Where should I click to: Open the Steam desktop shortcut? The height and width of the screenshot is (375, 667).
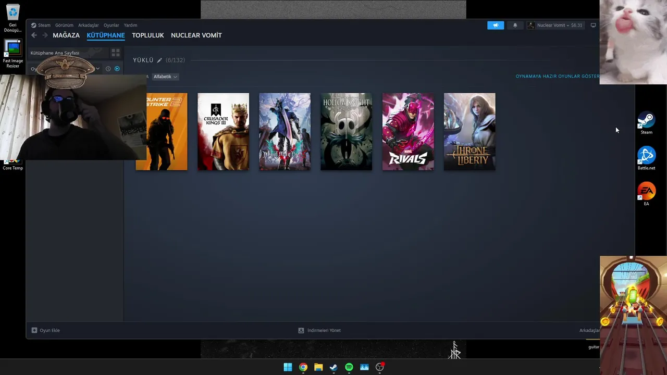pyautogui.click(x=646, y=123)
